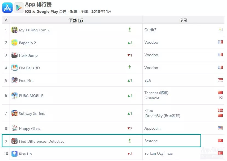Open Helix Jump game icon
Viewport: 227px width, 161px height.
[x=14, y=55]
